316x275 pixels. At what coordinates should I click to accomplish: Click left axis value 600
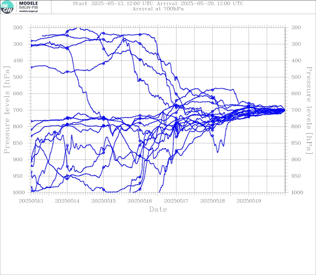coord(18,94)
